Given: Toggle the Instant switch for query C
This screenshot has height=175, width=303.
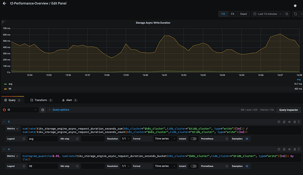Looking at the screenshot, I should tap(193, 139).
